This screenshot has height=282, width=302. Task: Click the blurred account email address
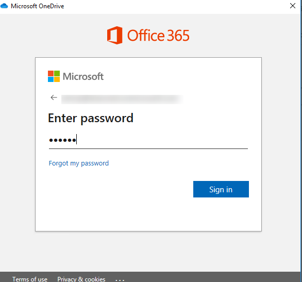point(122,99)
